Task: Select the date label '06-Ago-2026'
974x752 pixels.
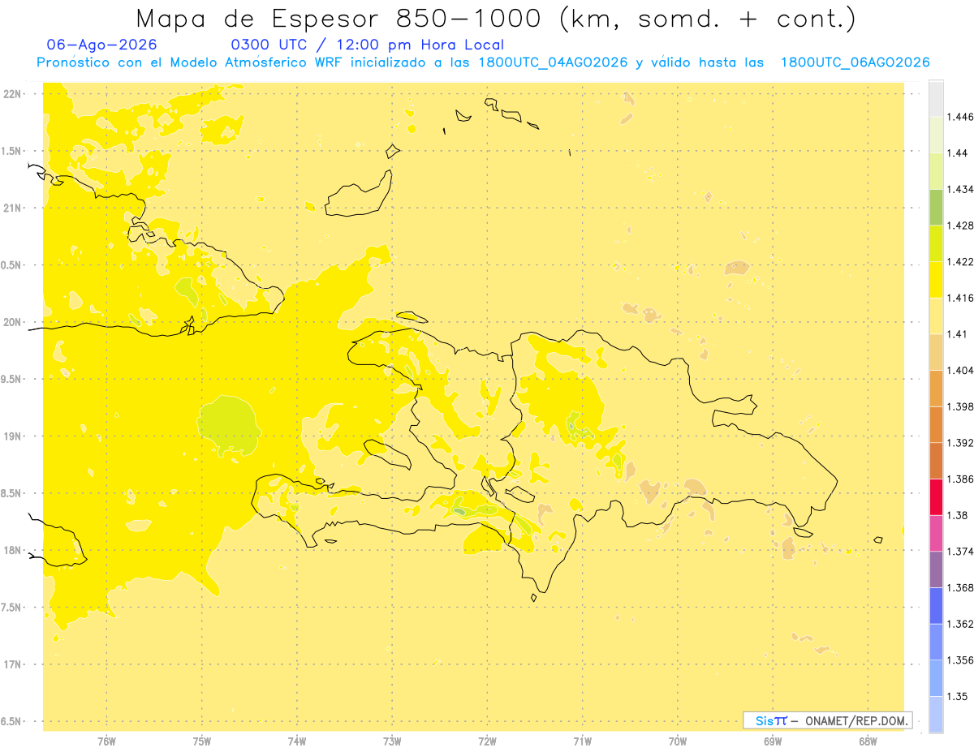Action: click(102, 45)
